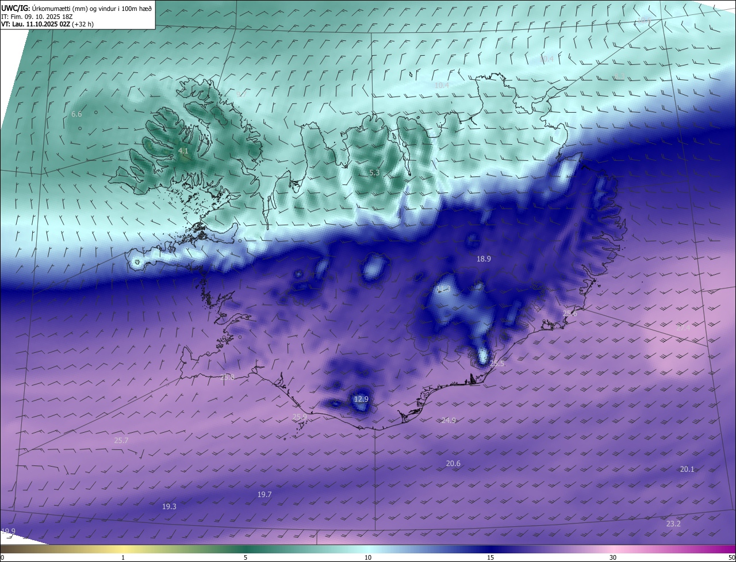Click the initial time 'IT: Fim. 09. 10. 2025 18Z'
Screen dimensions: 736x562
38,17
